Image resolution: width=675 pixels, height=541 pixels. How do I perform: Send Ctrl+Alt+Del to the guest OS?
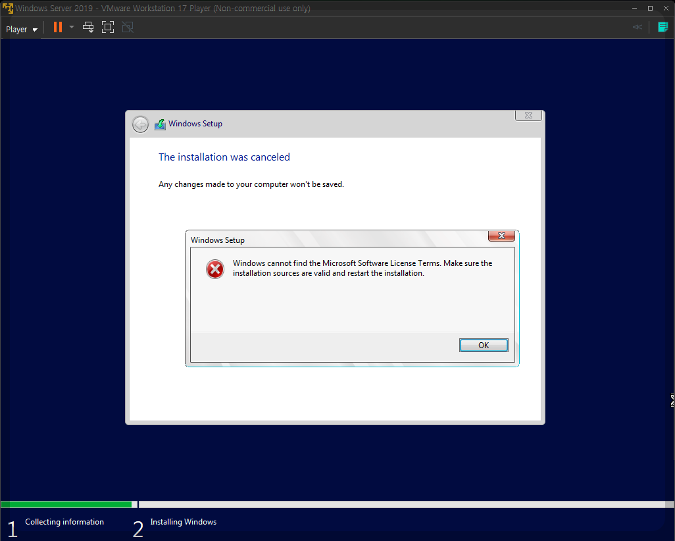tap(88, 27)
